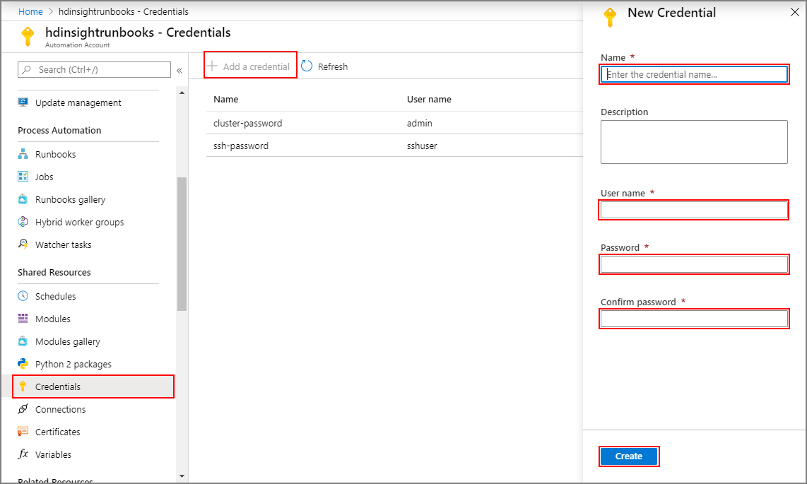Click the Refresh icon in toolbar
807x484 pixels.
[307, 66]
